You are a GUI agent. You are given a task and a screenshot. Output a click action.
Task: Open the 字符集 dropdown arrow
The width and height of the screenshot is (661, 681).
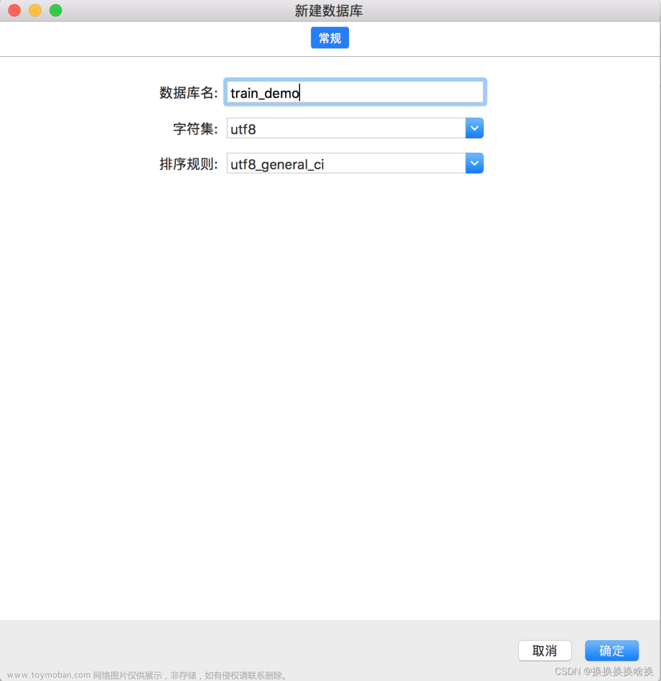point(475,128)
